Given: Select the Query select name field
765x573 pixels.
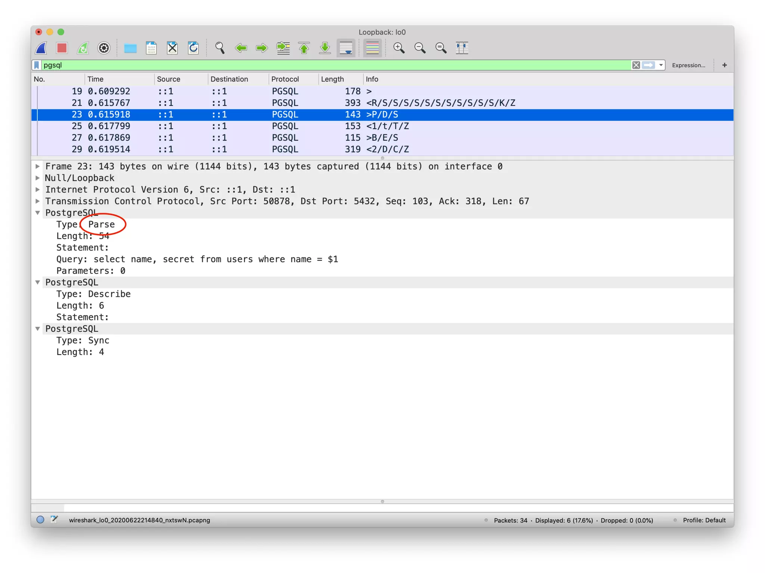Looking at the screenshot, I should pyautogui.click(x=197, y=259).
